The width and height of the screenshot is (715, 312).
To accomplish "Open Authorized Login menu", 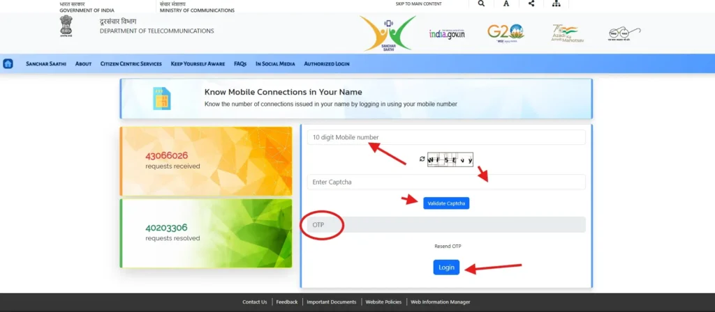I will click(x=327, y=63).
